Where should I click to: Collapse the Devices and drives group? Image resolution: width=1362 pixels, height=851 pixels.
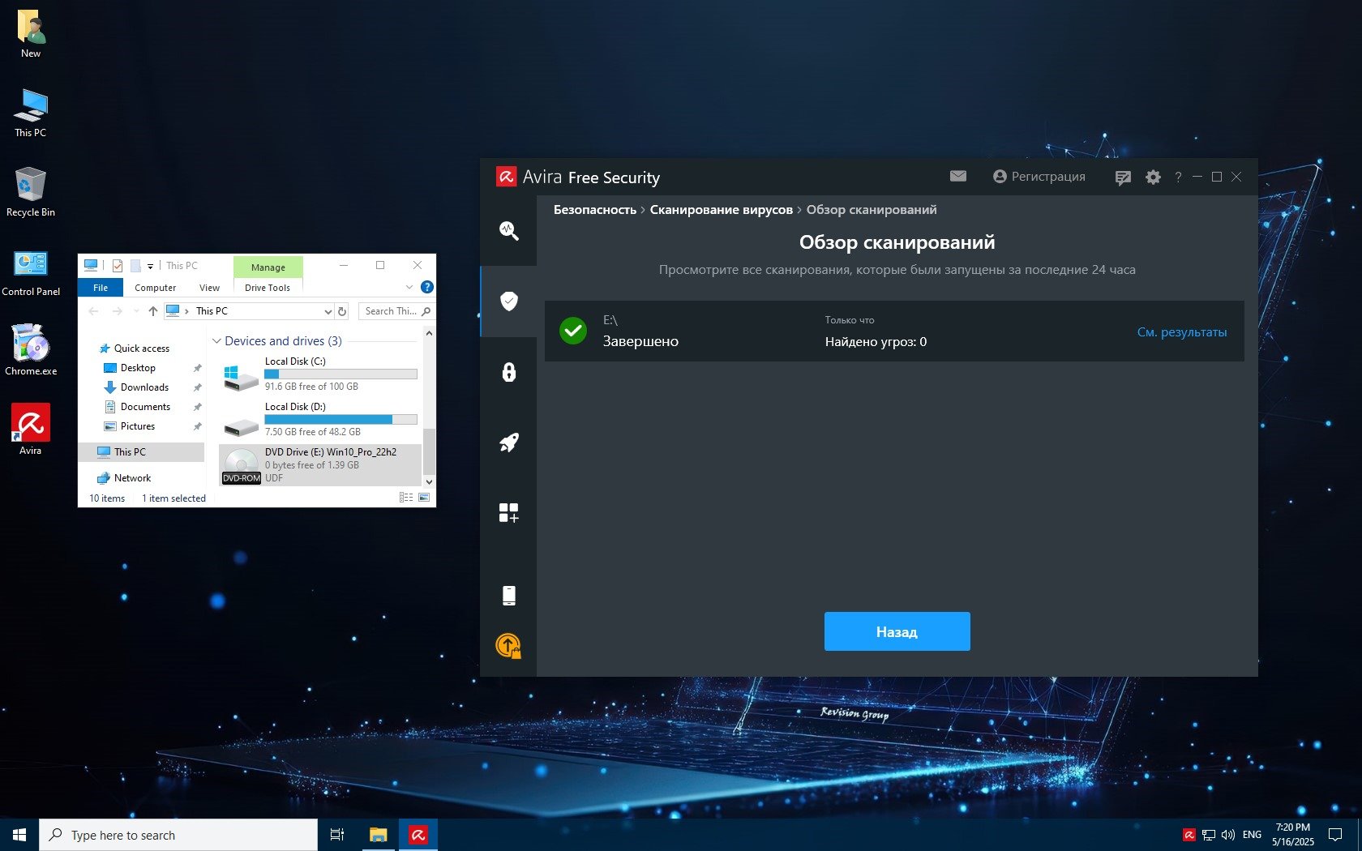tap(216, 341)
